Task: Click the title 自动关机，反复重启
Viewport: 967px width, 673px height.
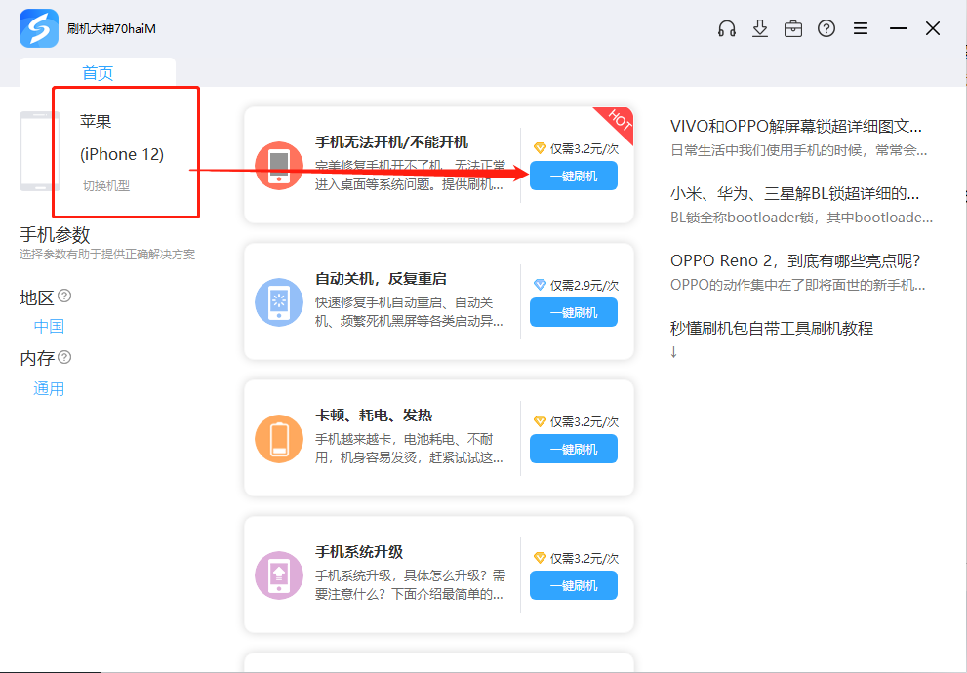Action: pos(381,279)
